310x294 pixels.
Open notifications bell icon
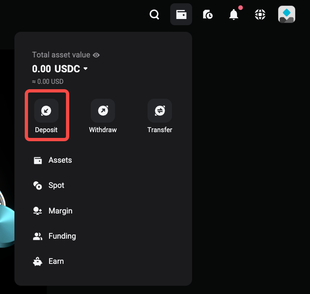pyautogui.click(x=233, y=14)
